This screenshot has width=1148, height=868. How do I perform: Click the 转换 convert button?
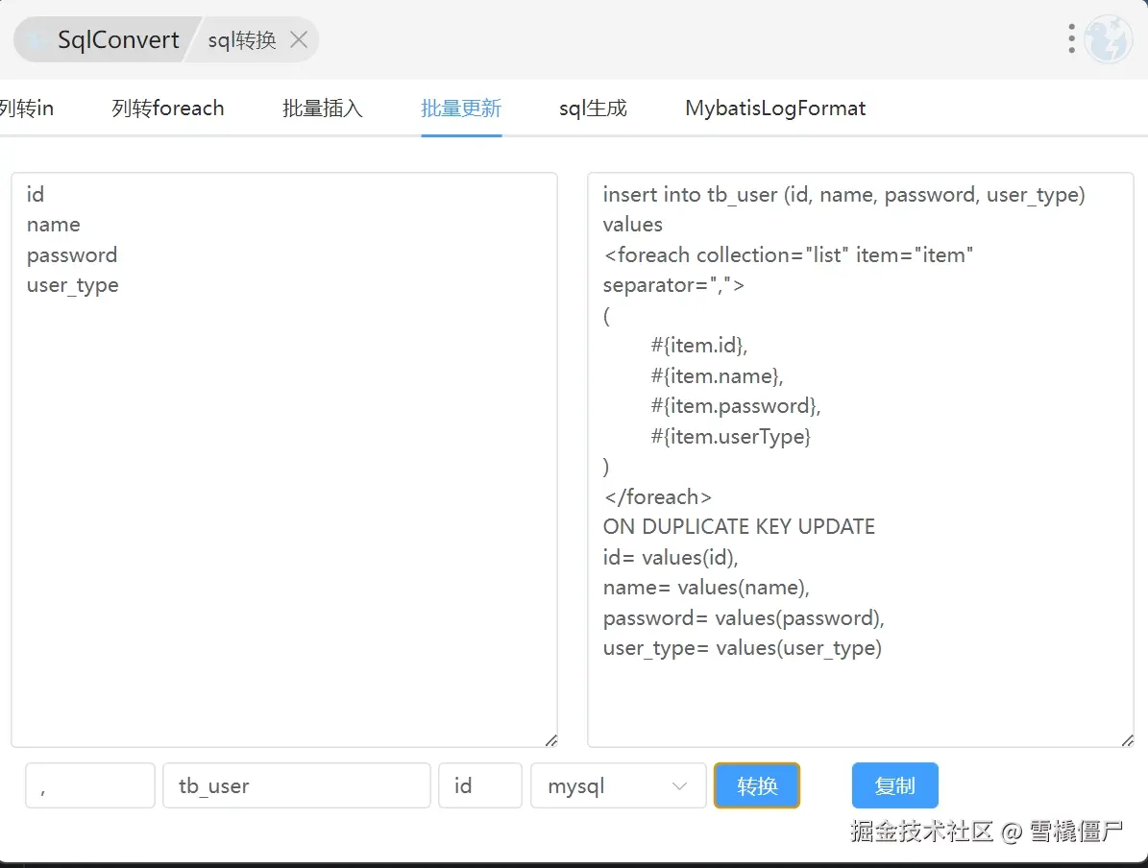(756, 785)
